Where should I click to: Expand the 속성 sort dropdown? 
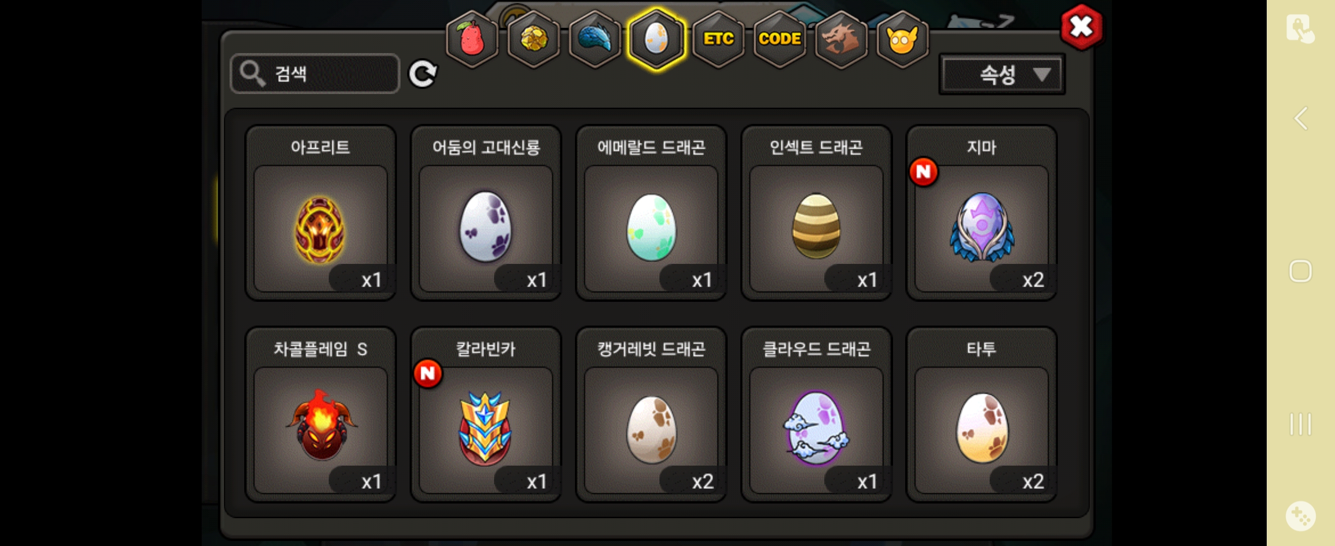pyautogui.click(x=1002, y=75)
